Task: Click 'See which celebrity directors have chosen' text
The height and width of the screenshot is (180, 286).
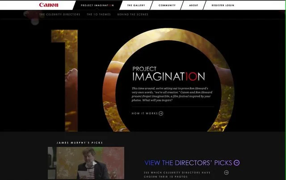Action: click(x=177, y=175)
